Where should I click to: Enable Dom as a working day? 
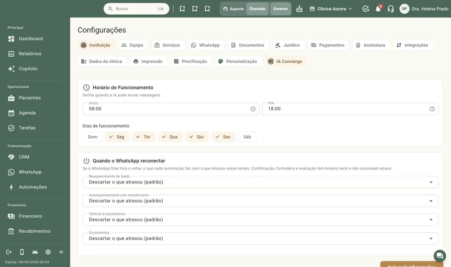(x=92, y=137)
